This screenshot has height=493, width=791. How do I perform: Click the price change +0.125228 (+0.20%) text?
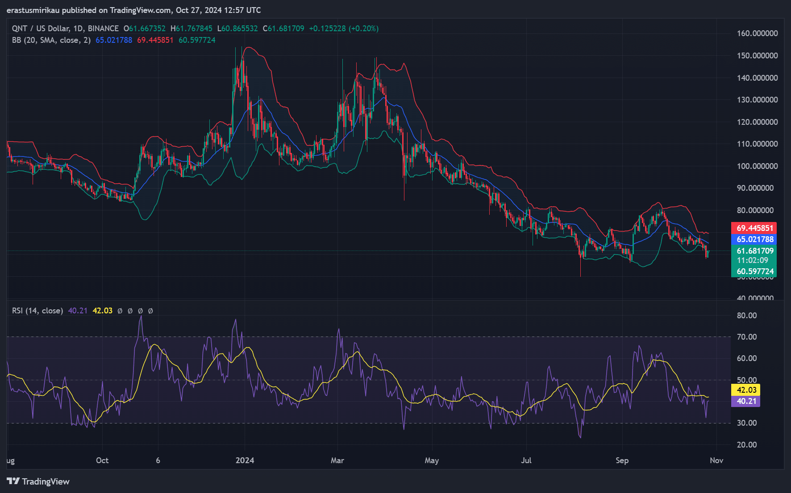344,29
